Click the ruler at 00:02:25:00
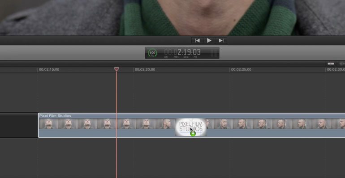The image size is (345, 178). [x=241, y=69]
